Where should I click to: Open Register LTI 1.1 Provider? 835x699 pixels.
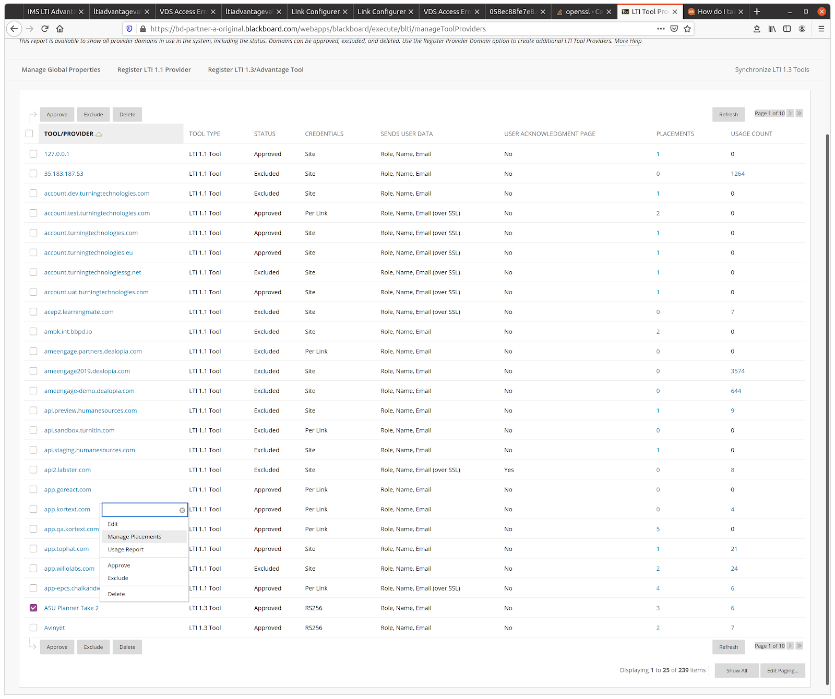tap(154, 69)
